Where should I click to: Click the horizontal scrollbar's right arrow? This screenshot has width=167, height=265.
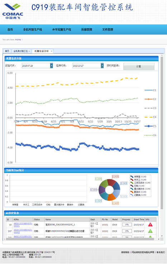[158, 239]
